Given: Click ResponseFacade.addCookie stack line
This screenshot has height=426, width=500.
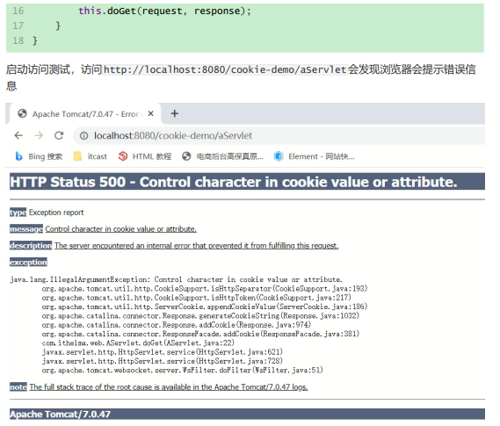Looking at the screenshot, I should (200, 334).
